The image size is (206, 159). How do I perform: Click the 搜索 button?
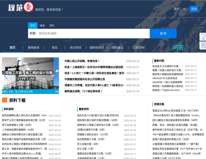tap(163, 33)
